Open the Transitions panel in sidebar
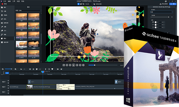Screen dimensions: 179x107 point(2,19)
